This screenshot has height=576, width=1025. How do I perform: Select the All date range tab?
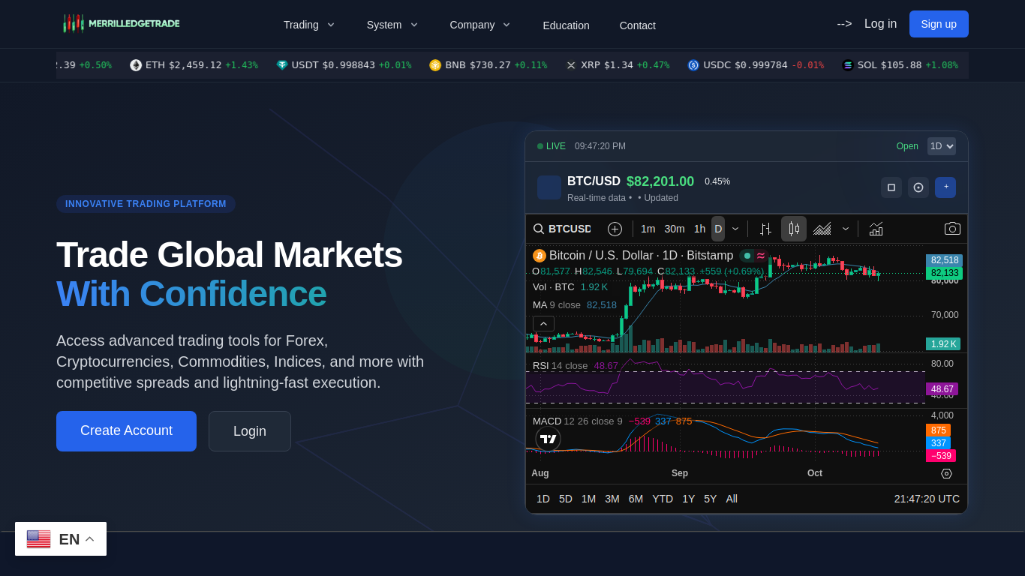point(732,499)
